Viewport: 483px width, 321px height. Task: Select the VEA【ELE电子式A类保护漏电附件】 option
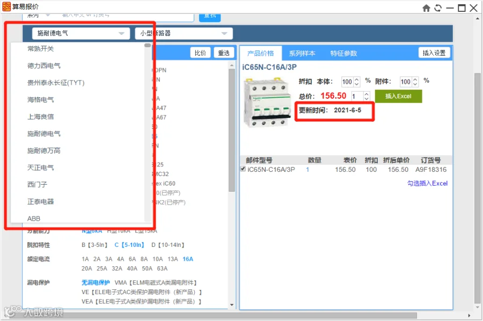pos(142,302)
